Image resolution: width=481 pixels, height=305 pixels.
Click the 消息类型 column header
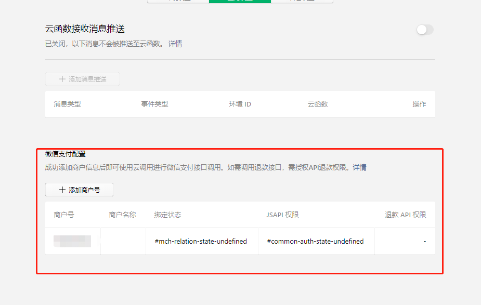[x=67, y=104]
